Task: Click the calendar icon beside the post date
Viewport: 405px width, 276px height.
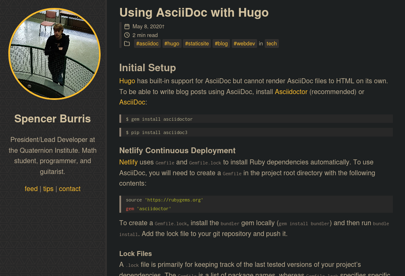Action: tap(127, 27)
